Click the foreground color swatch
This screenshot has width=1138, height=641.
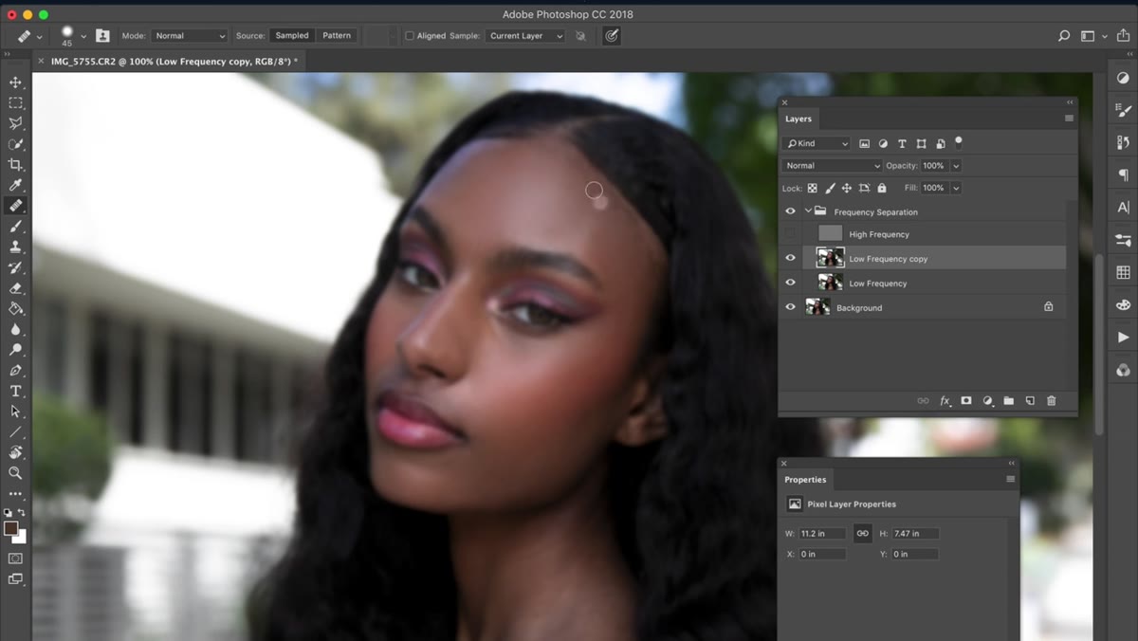pos(10,528)
